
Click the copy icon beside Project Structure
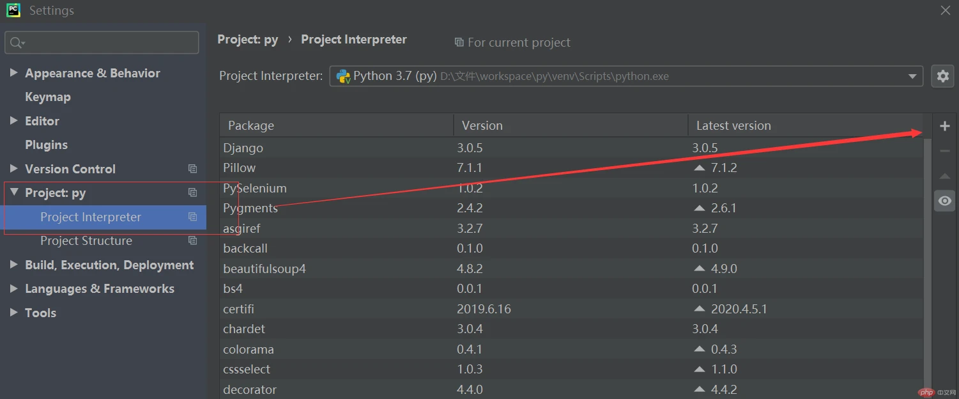click(x=192, y=241)
